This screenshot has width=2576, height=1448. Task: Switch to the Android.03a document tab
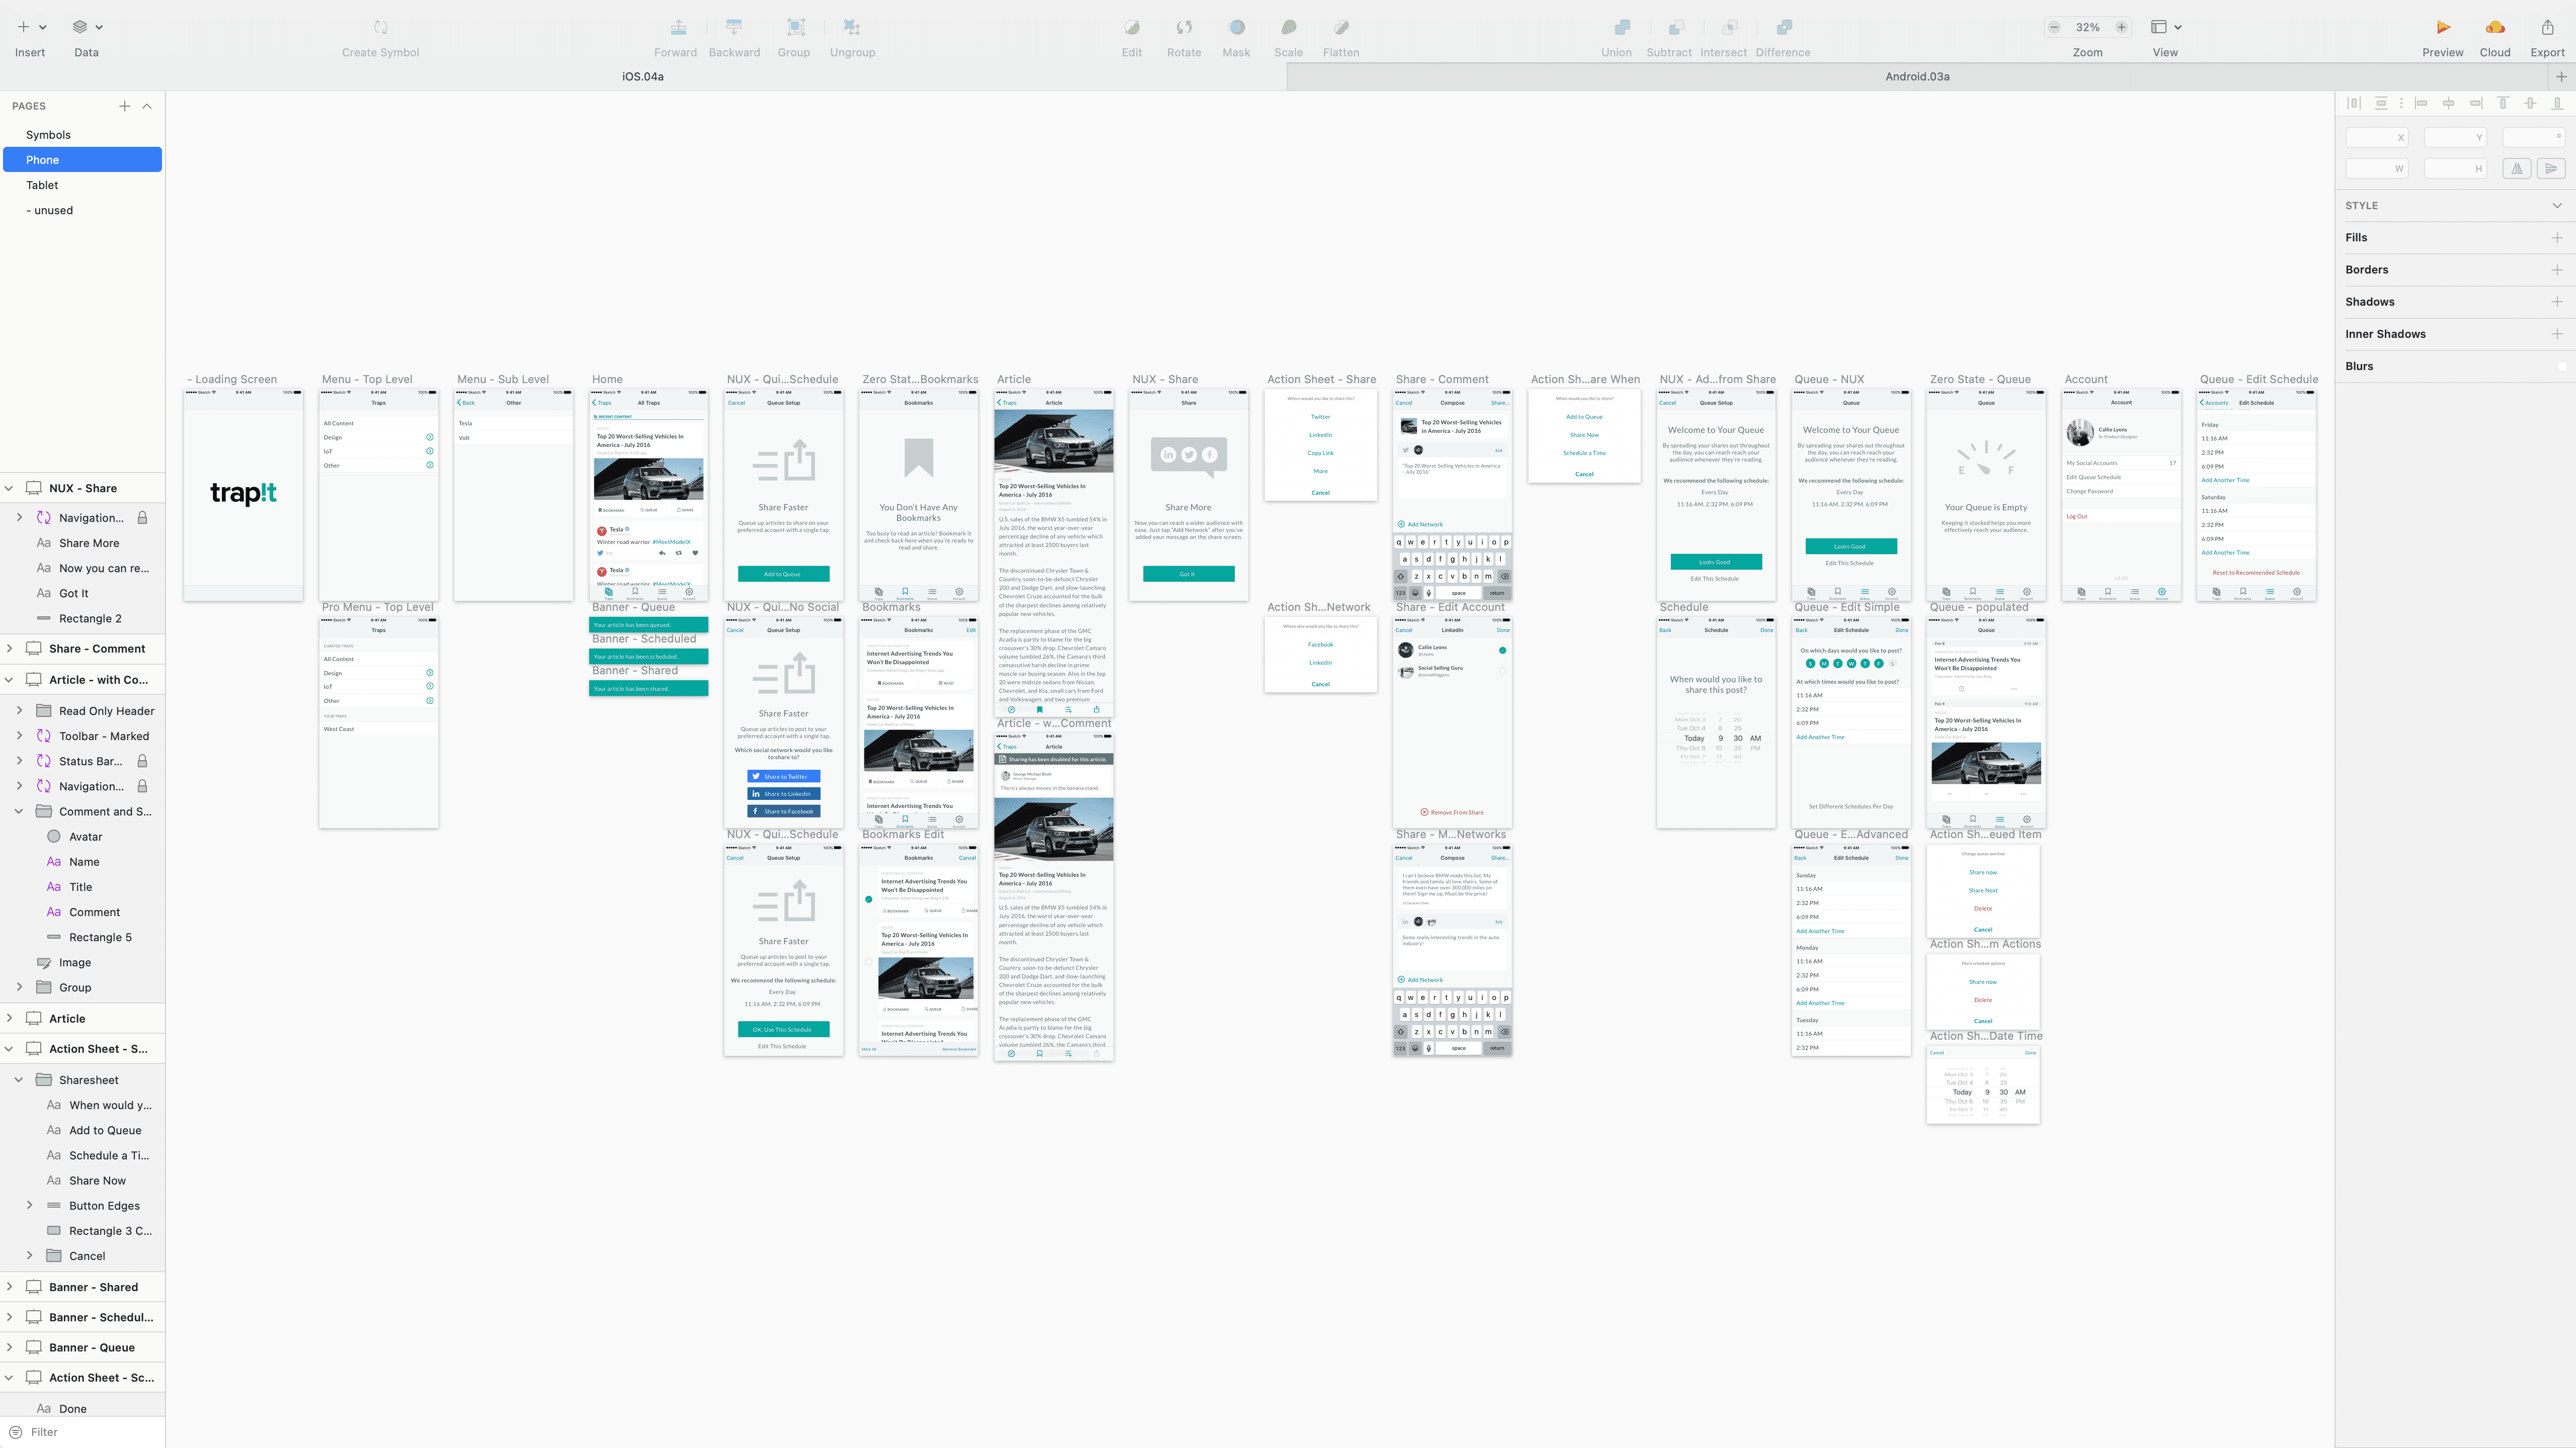click(x=1917, y=77)
